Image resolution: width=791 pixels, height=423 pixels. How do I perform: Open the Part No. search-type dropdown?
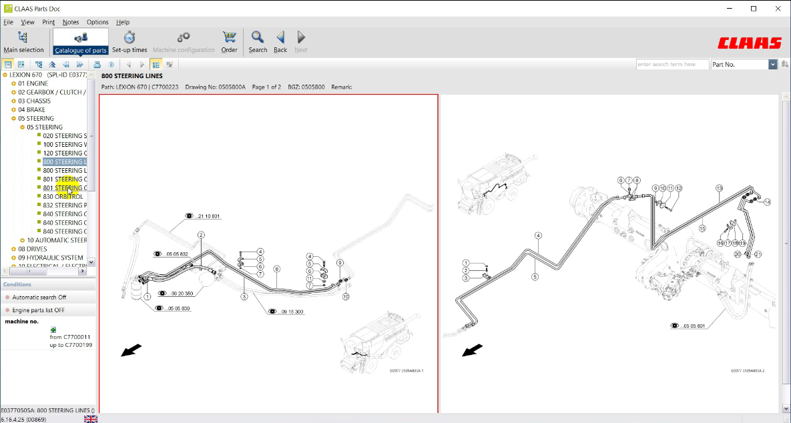coord(772,65)
